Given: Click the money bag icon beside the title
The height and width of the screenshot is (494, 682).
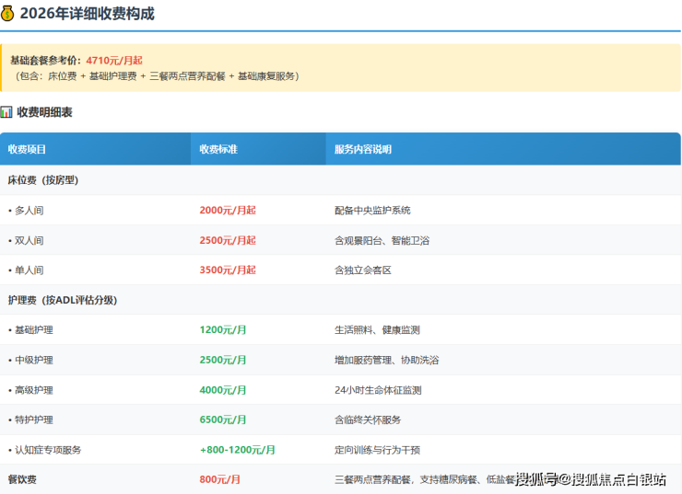Looking at the screenshot, I should tap(8, 14).
